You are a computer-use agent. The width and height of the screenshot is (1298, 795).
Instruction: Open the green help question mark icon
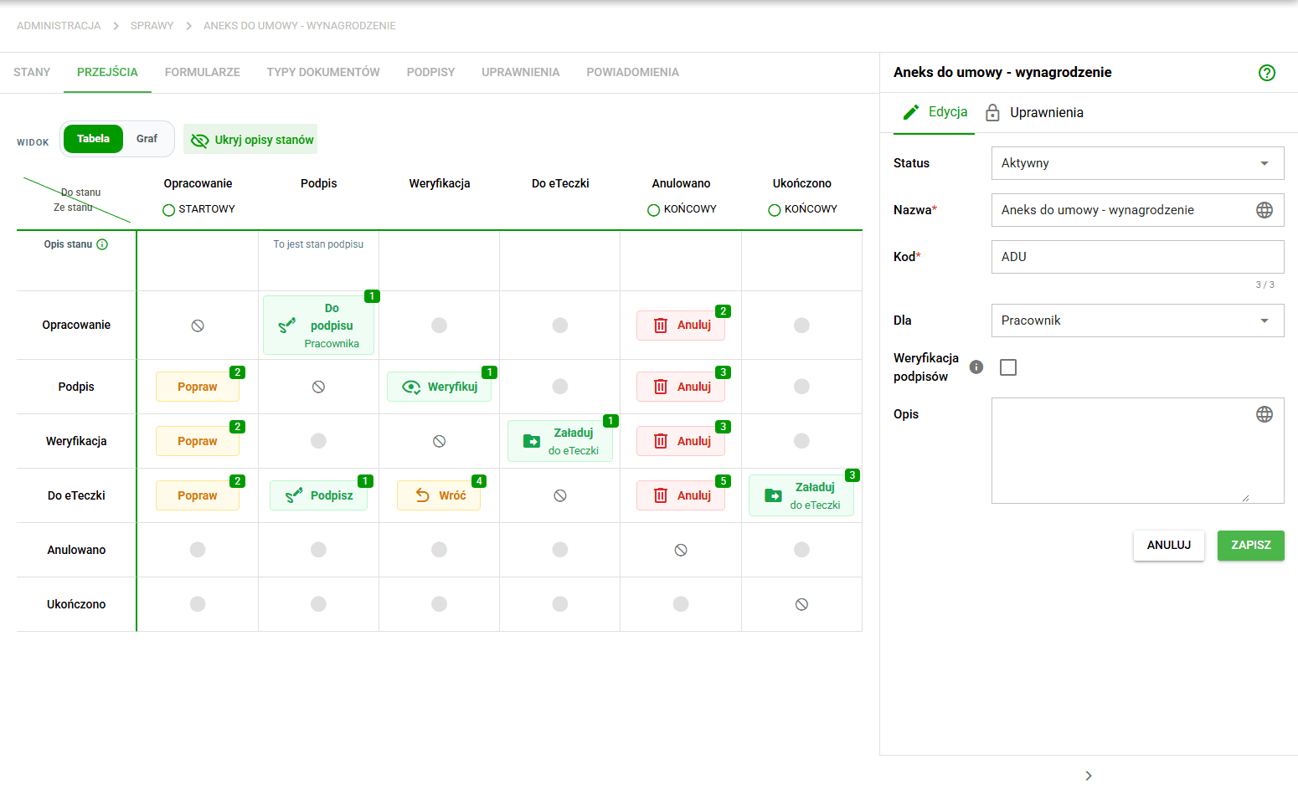pyautogui.click(x=1267, y=73)
